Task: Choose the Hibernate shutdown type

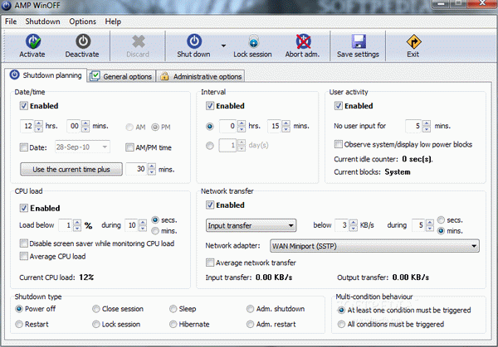Action: (x=173, y=324)
